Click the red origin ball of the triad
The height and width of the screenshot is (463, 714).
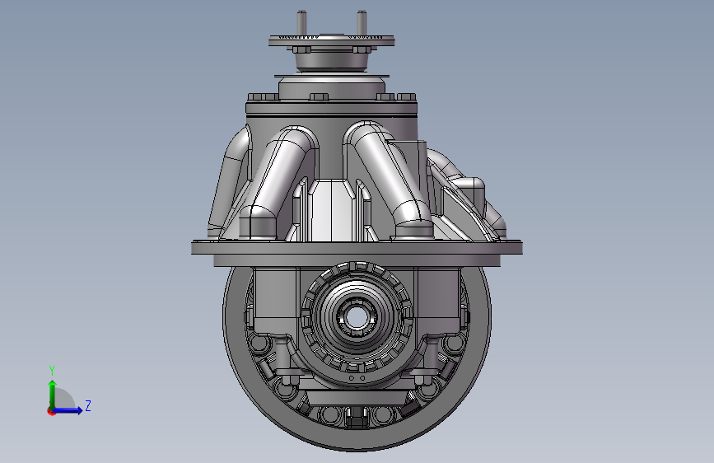[51, 411]
